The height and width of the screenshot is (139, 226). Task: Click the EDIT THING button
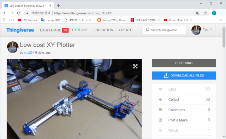click(x=184, y=63)
